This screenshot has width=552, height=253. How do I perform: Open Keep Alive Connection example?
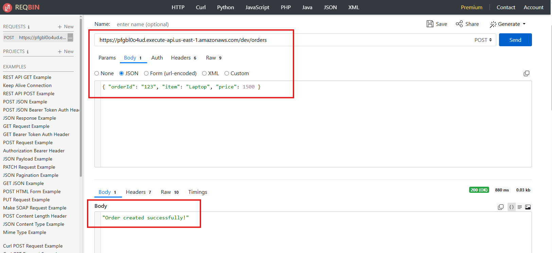click(x=28, y=86)
